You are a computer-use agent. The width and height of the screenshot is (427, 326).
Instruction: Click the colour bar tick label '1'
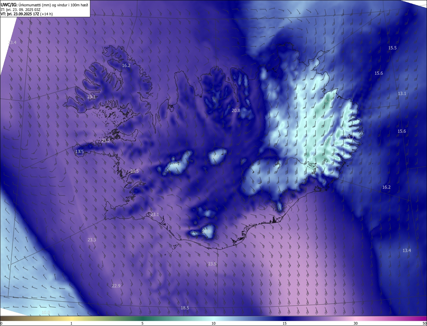coord(71,323)
